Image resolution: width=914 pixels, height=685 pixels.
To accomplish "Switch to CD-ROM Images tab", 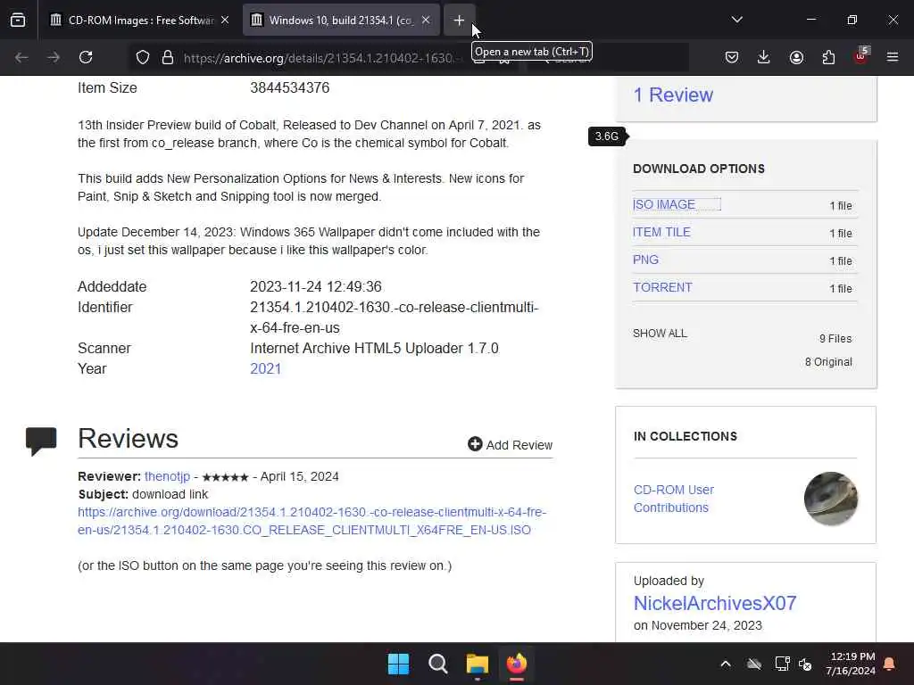I will tap(138, 21).
